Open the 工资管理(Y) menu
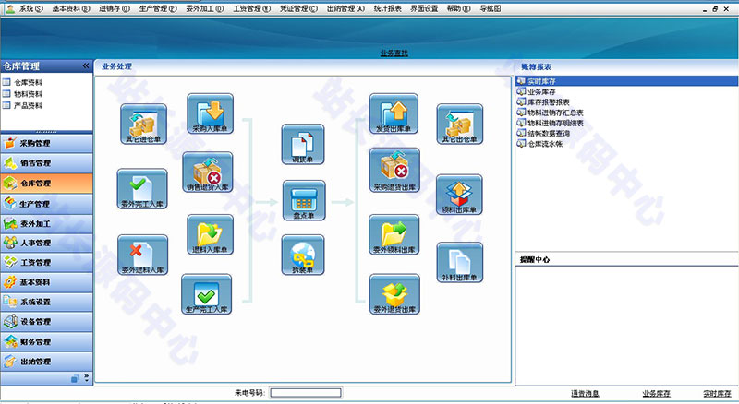 pyautogui.click(x=251, y=8)
